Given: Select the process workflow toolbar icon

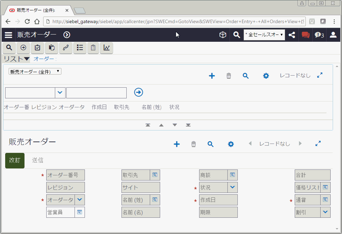Looking at the screenshot, I should 66,48.
